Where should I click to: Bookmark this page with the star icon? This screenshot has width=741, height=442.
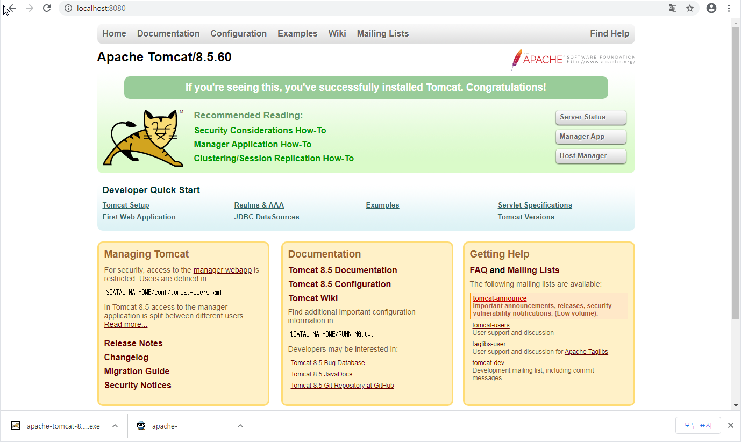click(x=690, y=8)
